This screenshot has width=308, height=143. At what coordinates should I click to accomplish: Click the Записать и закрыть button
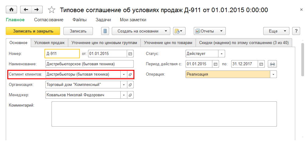coord(33,31)
